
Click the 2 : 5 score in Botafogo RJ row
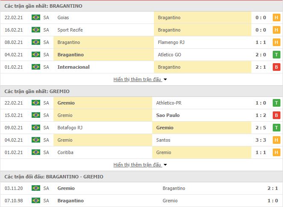coord(261,128)
